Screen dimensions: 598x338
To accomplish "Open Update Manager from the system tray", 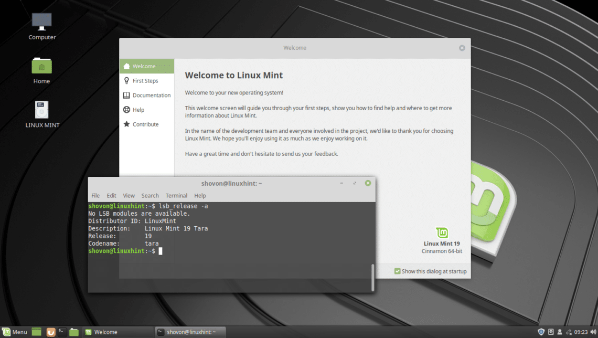I will coord(551,332).
